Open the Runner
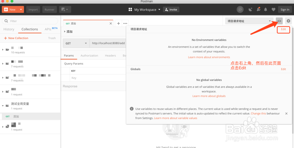The width and height of the screenshot is (294, 148). pos(49,9)
